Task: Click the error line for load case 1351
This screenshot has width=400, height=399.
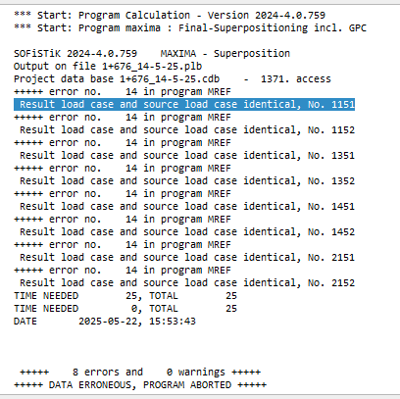Action: point(187,155)
